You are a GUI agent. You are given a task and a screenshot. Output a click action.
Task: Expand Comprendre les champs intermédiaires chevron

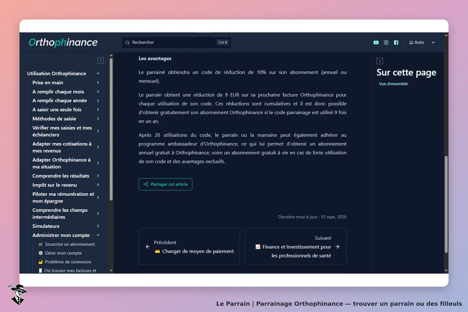pos(98,213)
